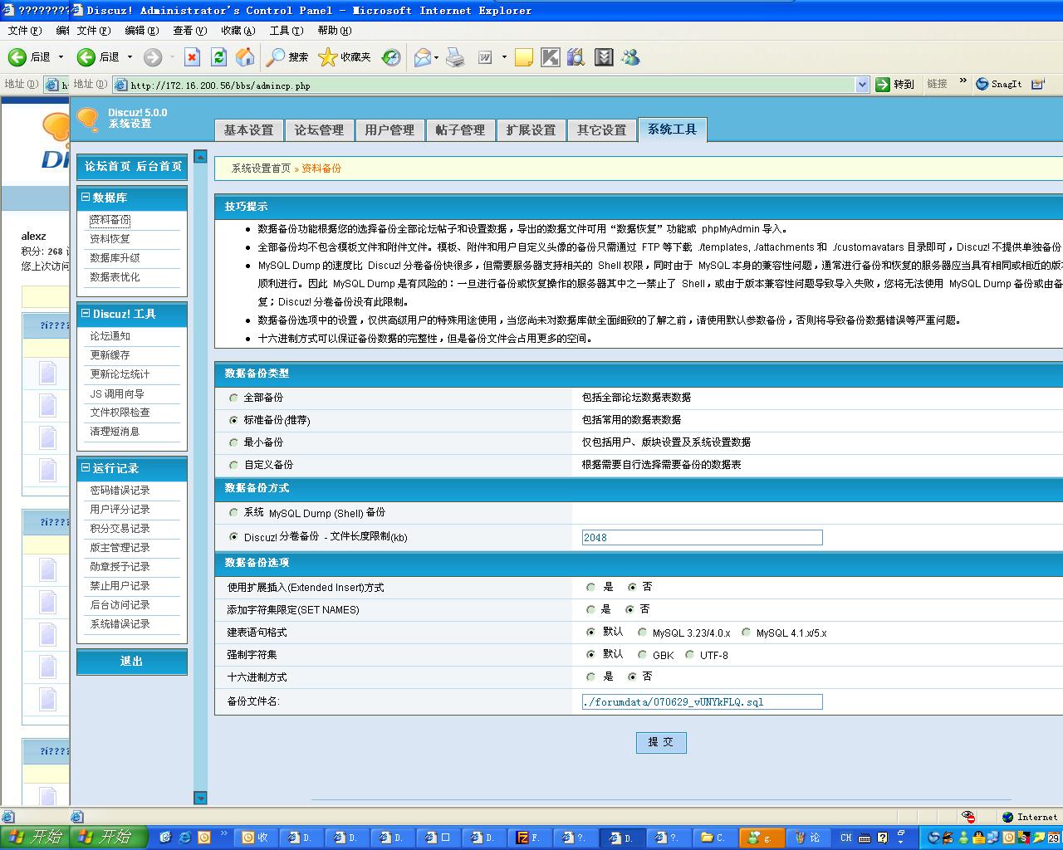Click the Messenger people icon
1063x850 pixels.
(631, 57)
